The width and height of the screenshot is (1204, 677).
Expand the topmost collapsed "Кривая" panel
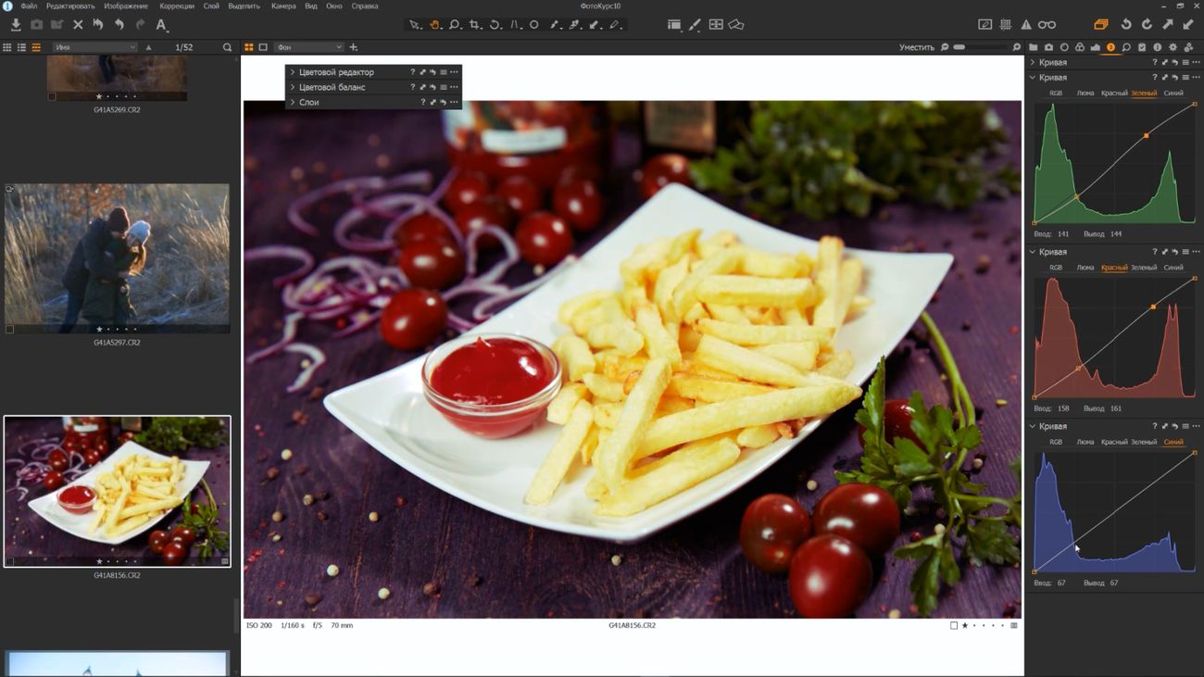[x=1033, y=63]
